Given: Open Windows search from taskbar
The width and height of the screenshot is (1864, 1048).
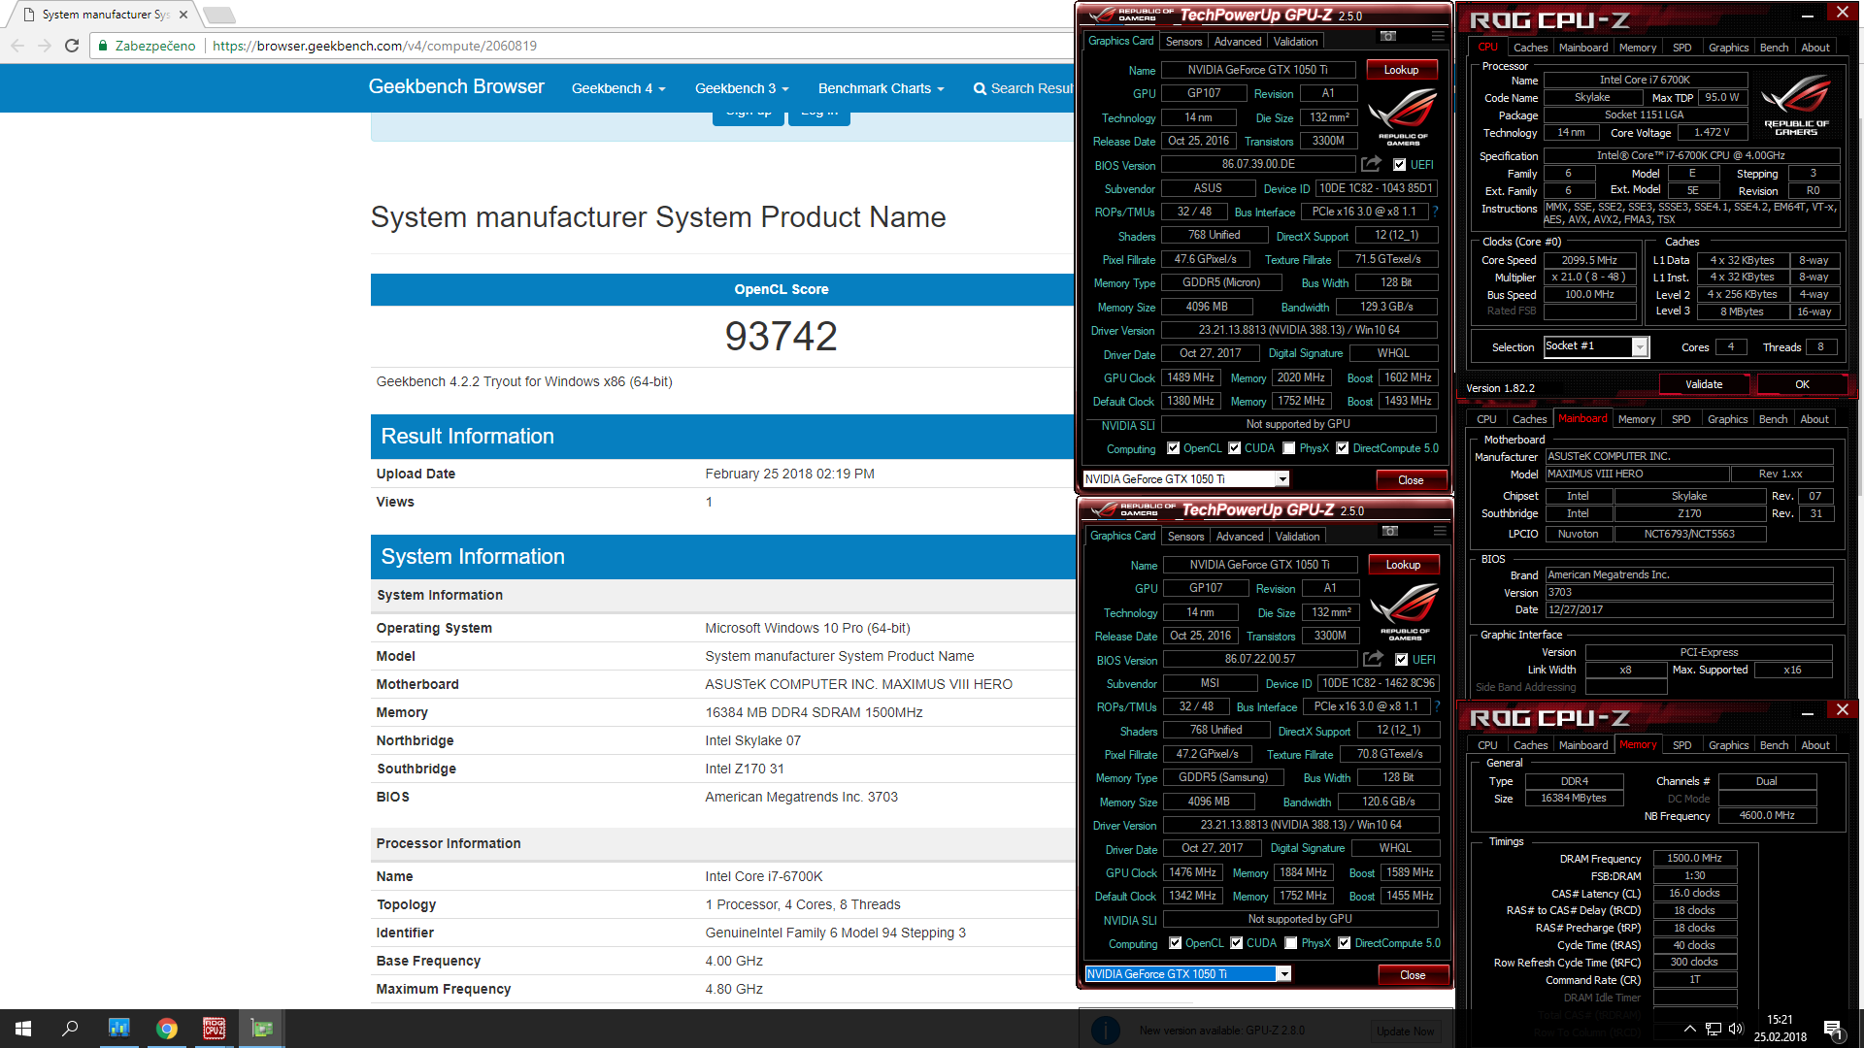Looking at the screenshot, I should pyautogui.click(x=70, y=1029).
